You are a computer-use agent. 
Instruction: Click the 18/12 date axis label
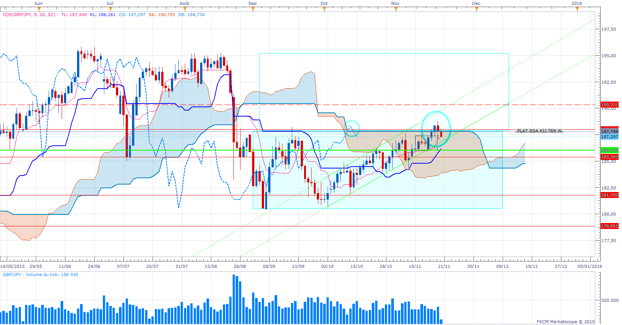click(x=532, y=266)
